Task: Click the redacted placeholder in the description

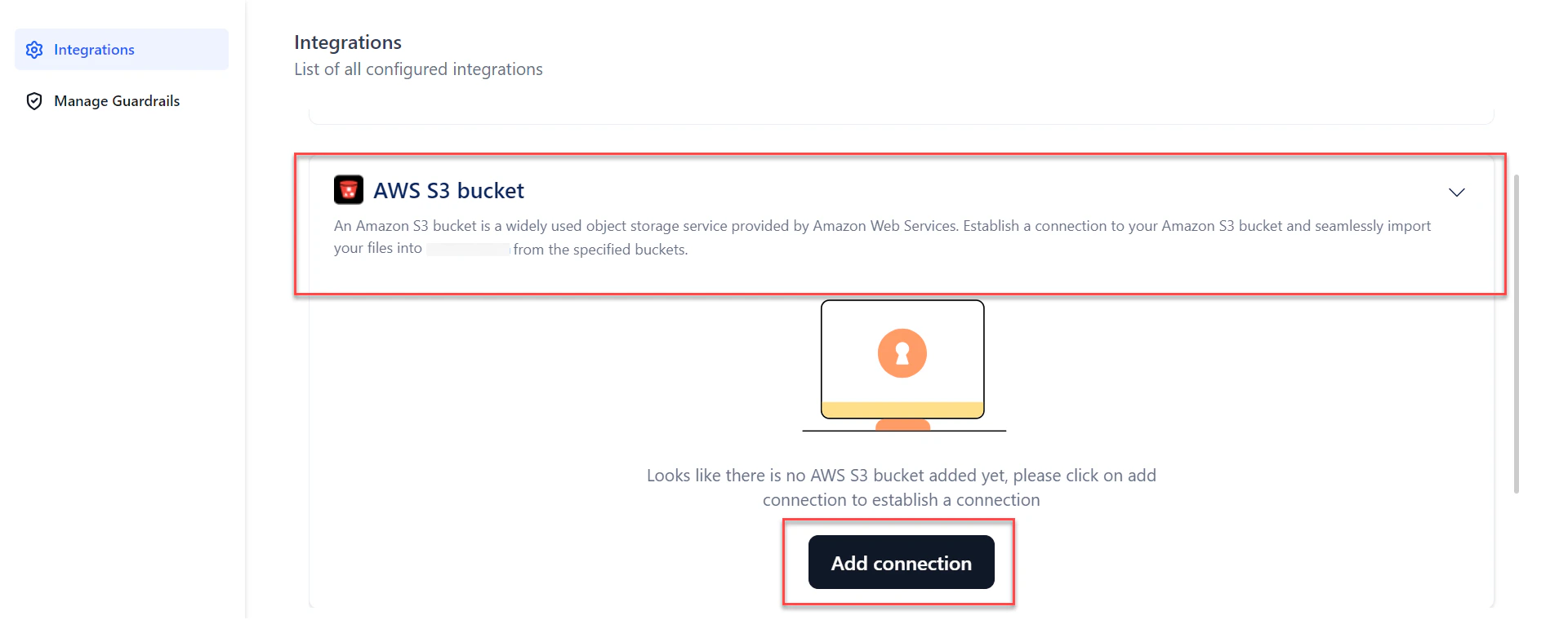Action: point(467,249)
